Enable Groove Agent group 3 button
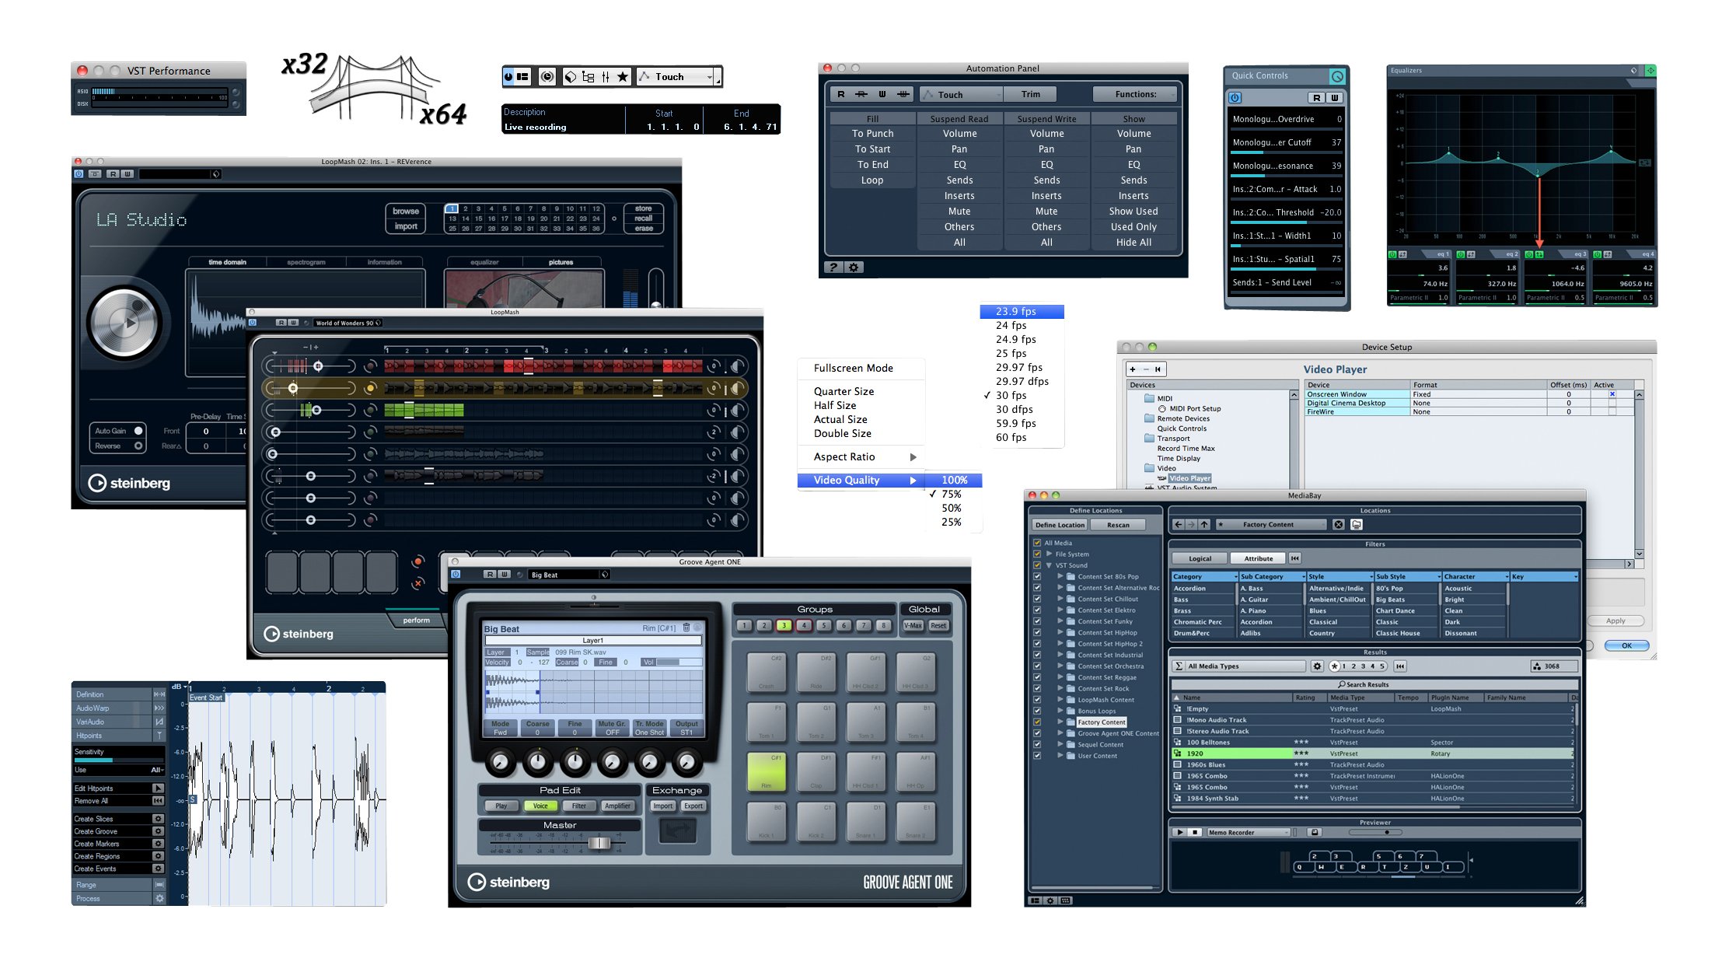 pyautogui.click(x=784, y=626)
